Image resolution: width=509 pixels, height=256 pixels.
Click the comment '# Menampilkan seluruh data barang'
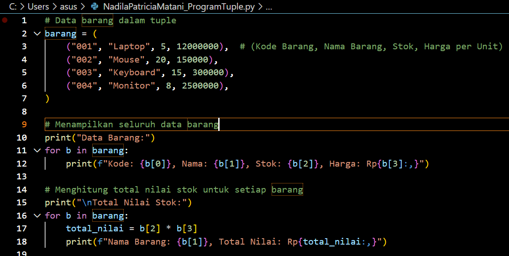[132, 124]
